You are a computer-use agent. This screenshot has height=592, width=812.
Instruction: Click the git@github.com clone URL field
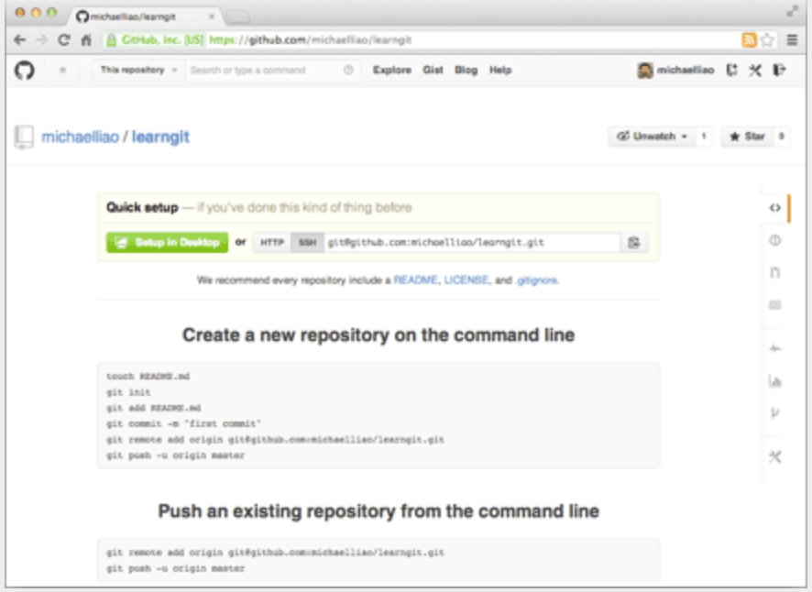tap(471, 243)
